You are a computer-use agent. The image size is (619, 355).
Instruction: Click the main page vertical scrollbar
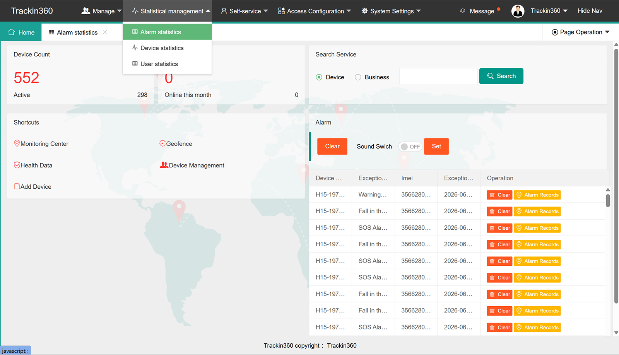[x=616, y=176]
